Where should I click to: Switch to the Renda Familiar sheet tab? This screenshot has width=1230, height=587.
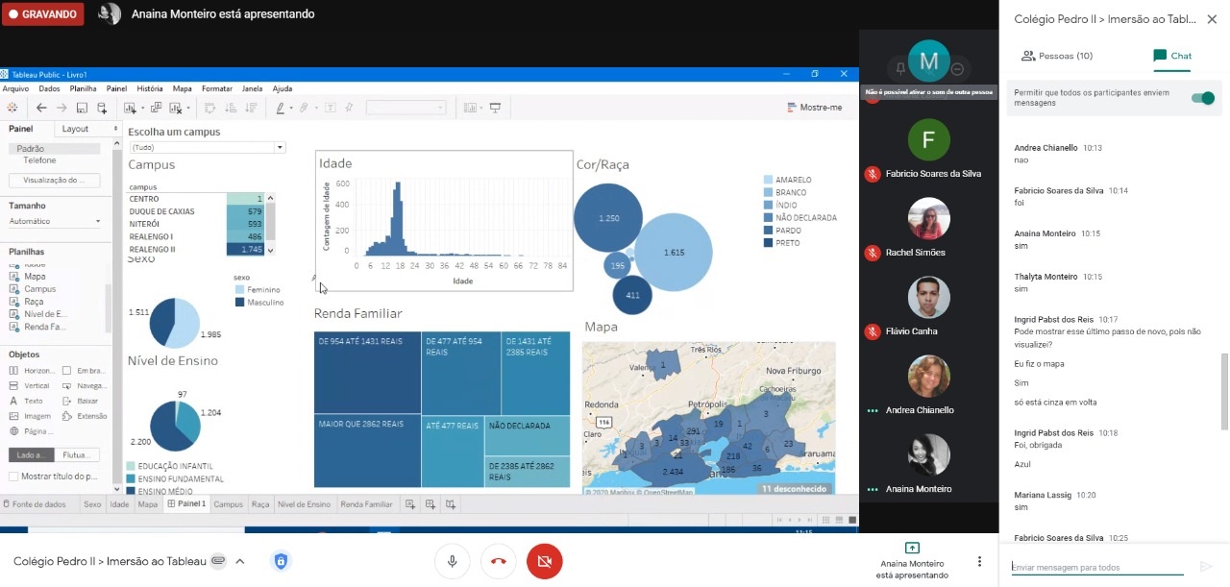[366, 504]
